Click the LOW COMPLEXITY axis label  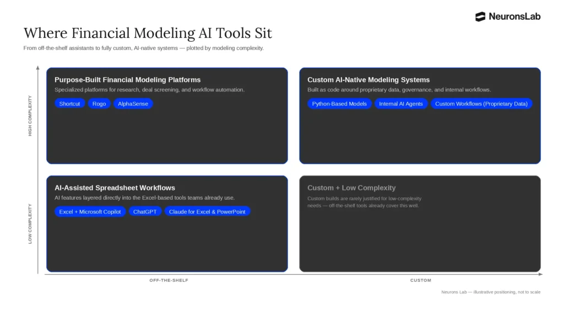click(30, 224)
